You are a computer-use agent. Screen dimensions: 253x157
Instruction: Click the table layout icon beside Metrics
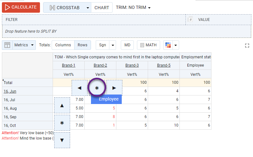click(x=7, y=45)
